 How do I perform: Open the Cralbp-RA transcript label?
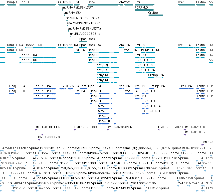156,75
